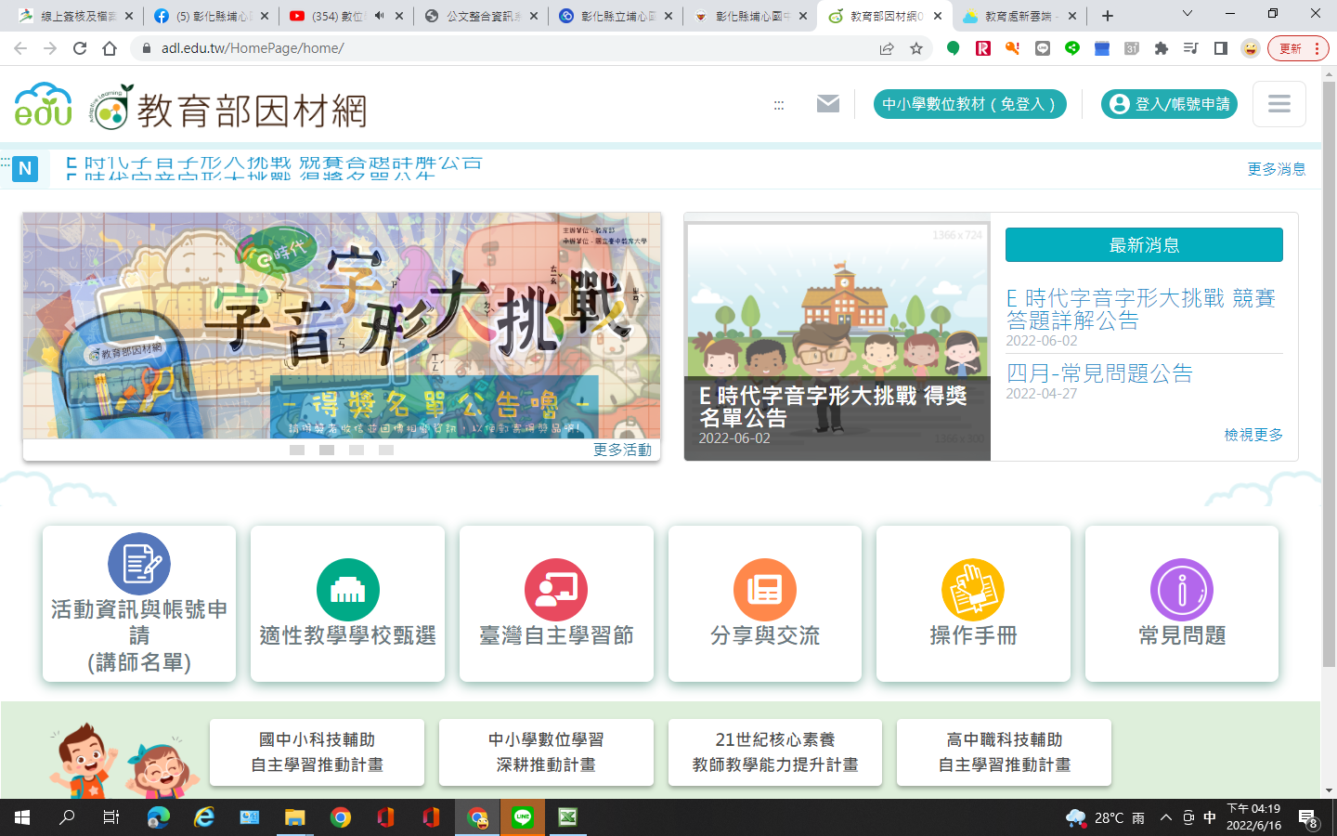The height and width of the screenshot is (836, 1337).
Task: Open 更多活動 link under banner
Action: tap(622, 450)
